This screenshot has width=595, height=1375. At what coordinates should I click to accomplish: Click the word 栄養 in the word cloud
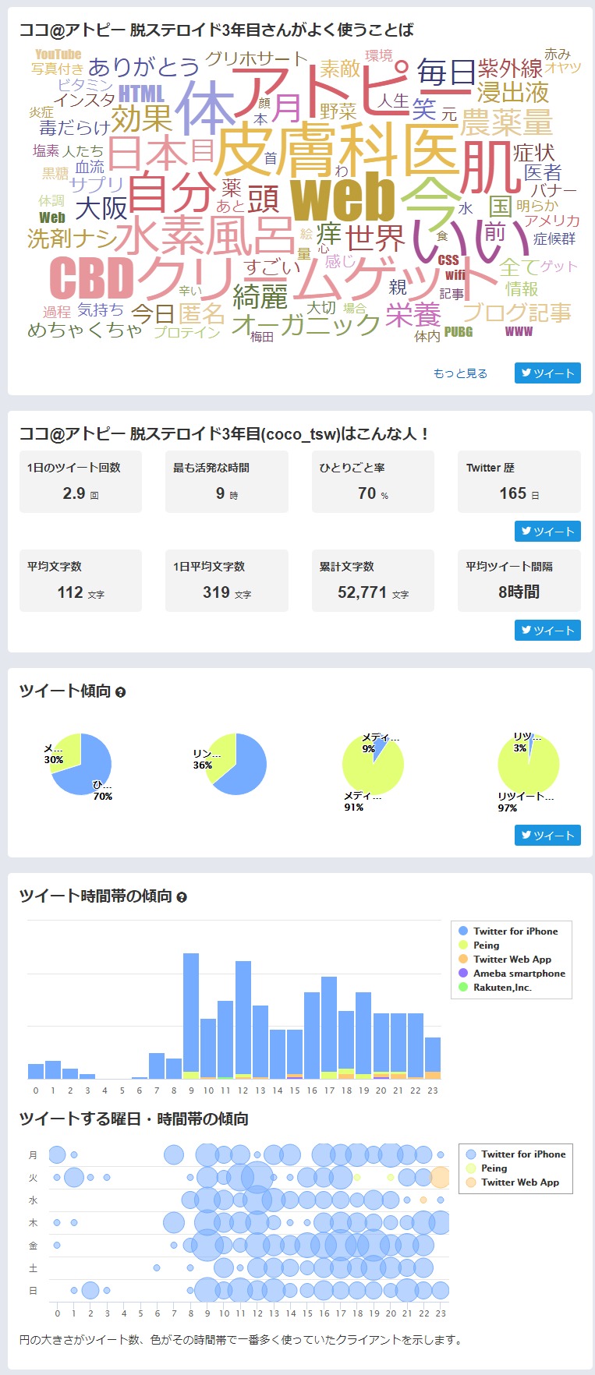413,314
